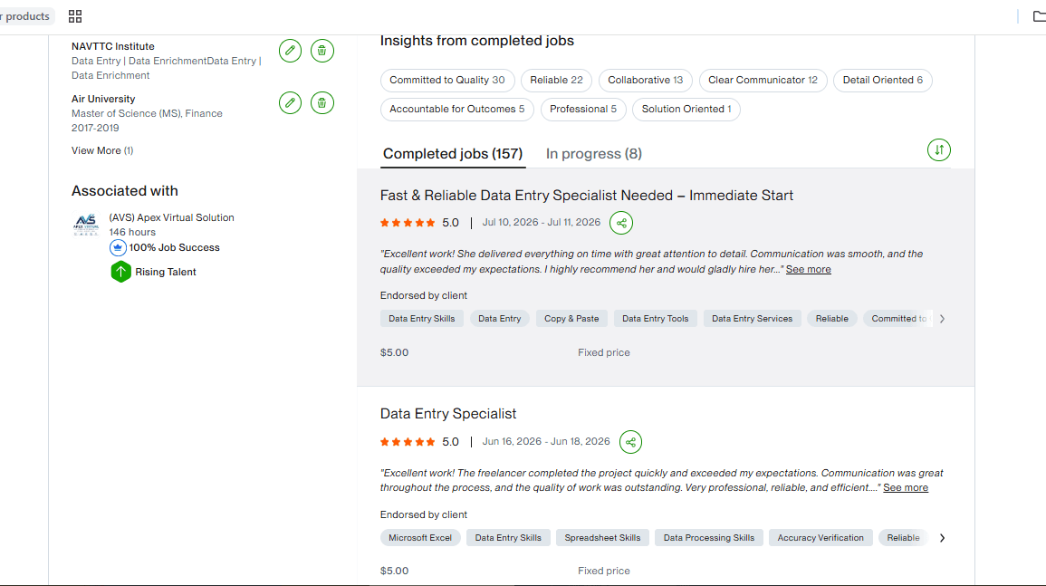Click the AVS Apex Virtual Solution logo
The image size is (1046, 586).
click(85, 225)
